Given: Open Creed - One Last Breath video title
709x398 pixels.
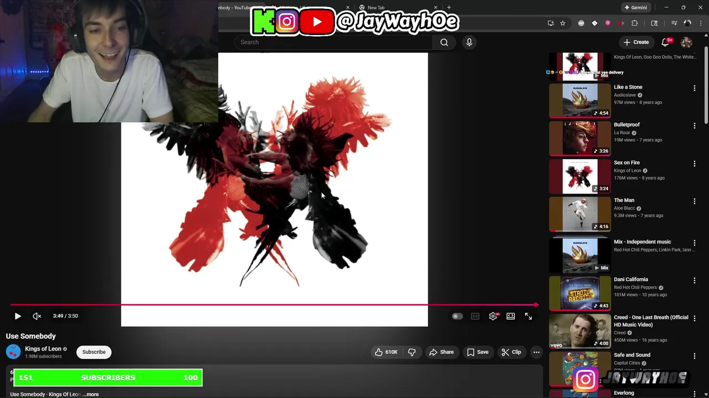Looking at the screenshot, I should click(651, 321).
